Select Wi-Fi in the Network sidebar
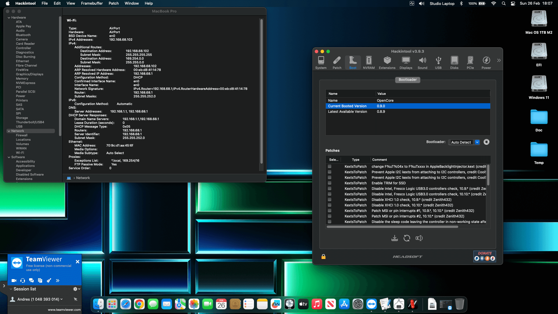 20,153
